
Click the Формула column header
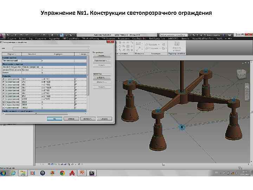[58, 54]
